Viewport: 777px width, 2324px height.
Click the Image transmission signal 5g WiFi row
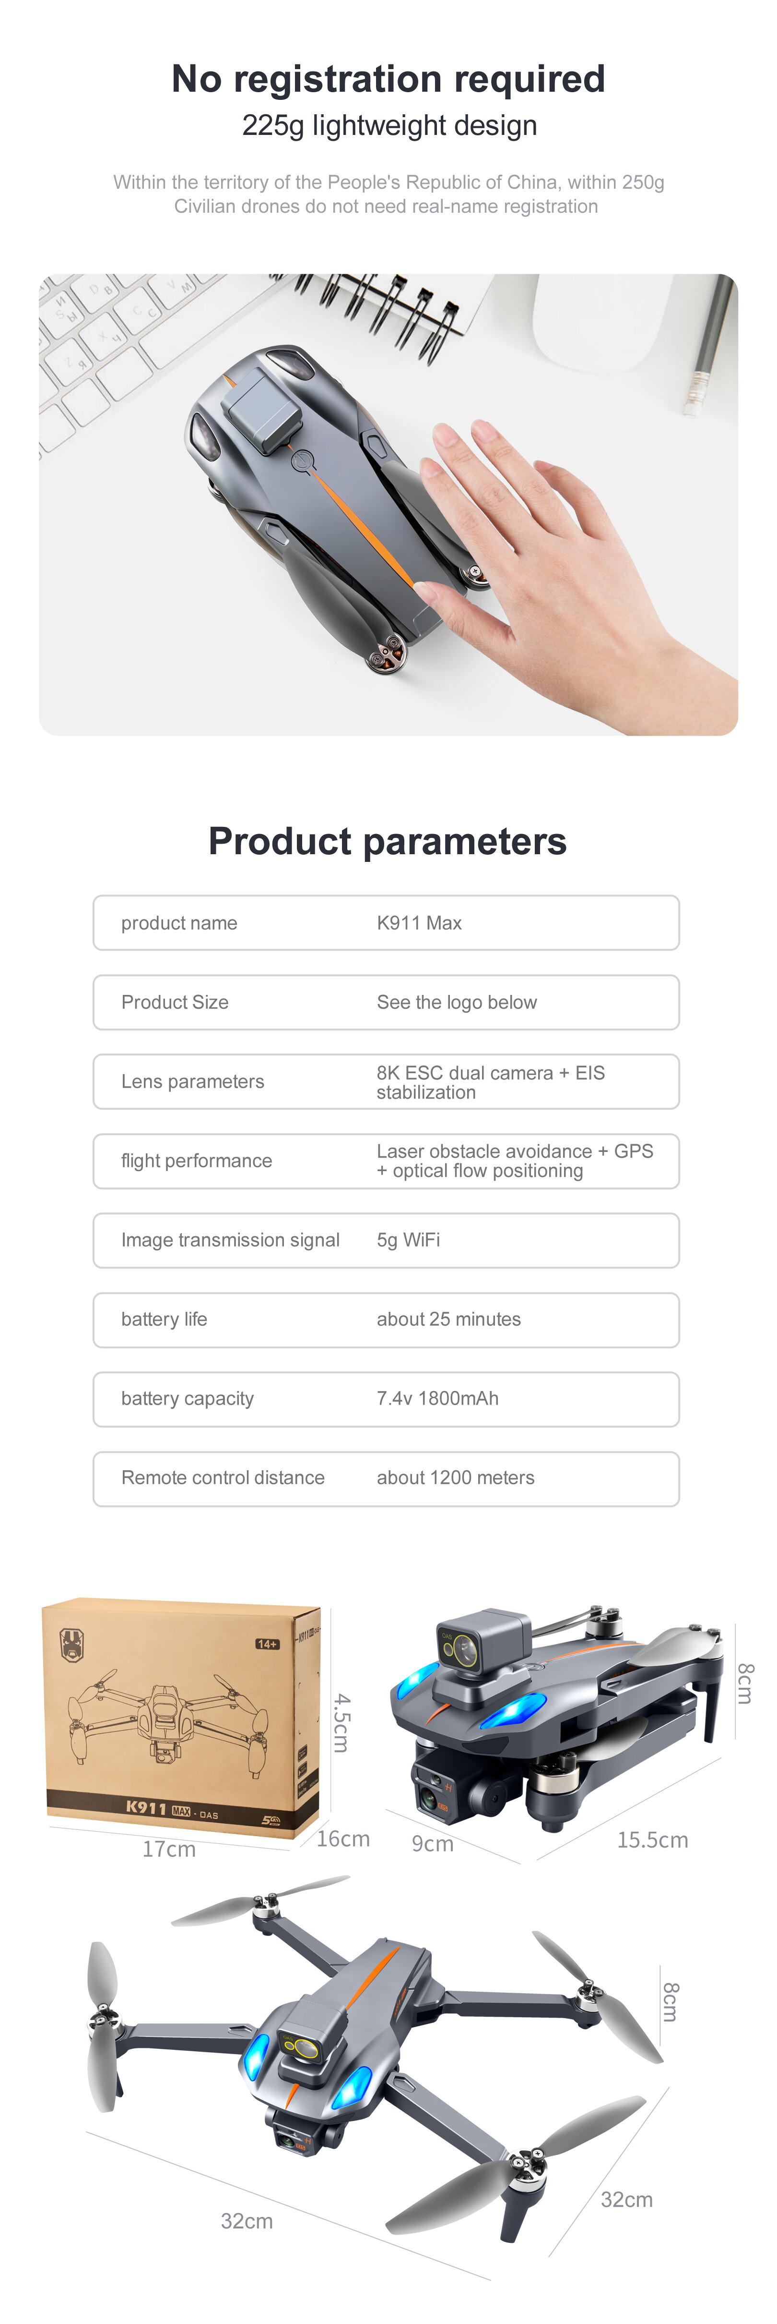coord(386,1240)
